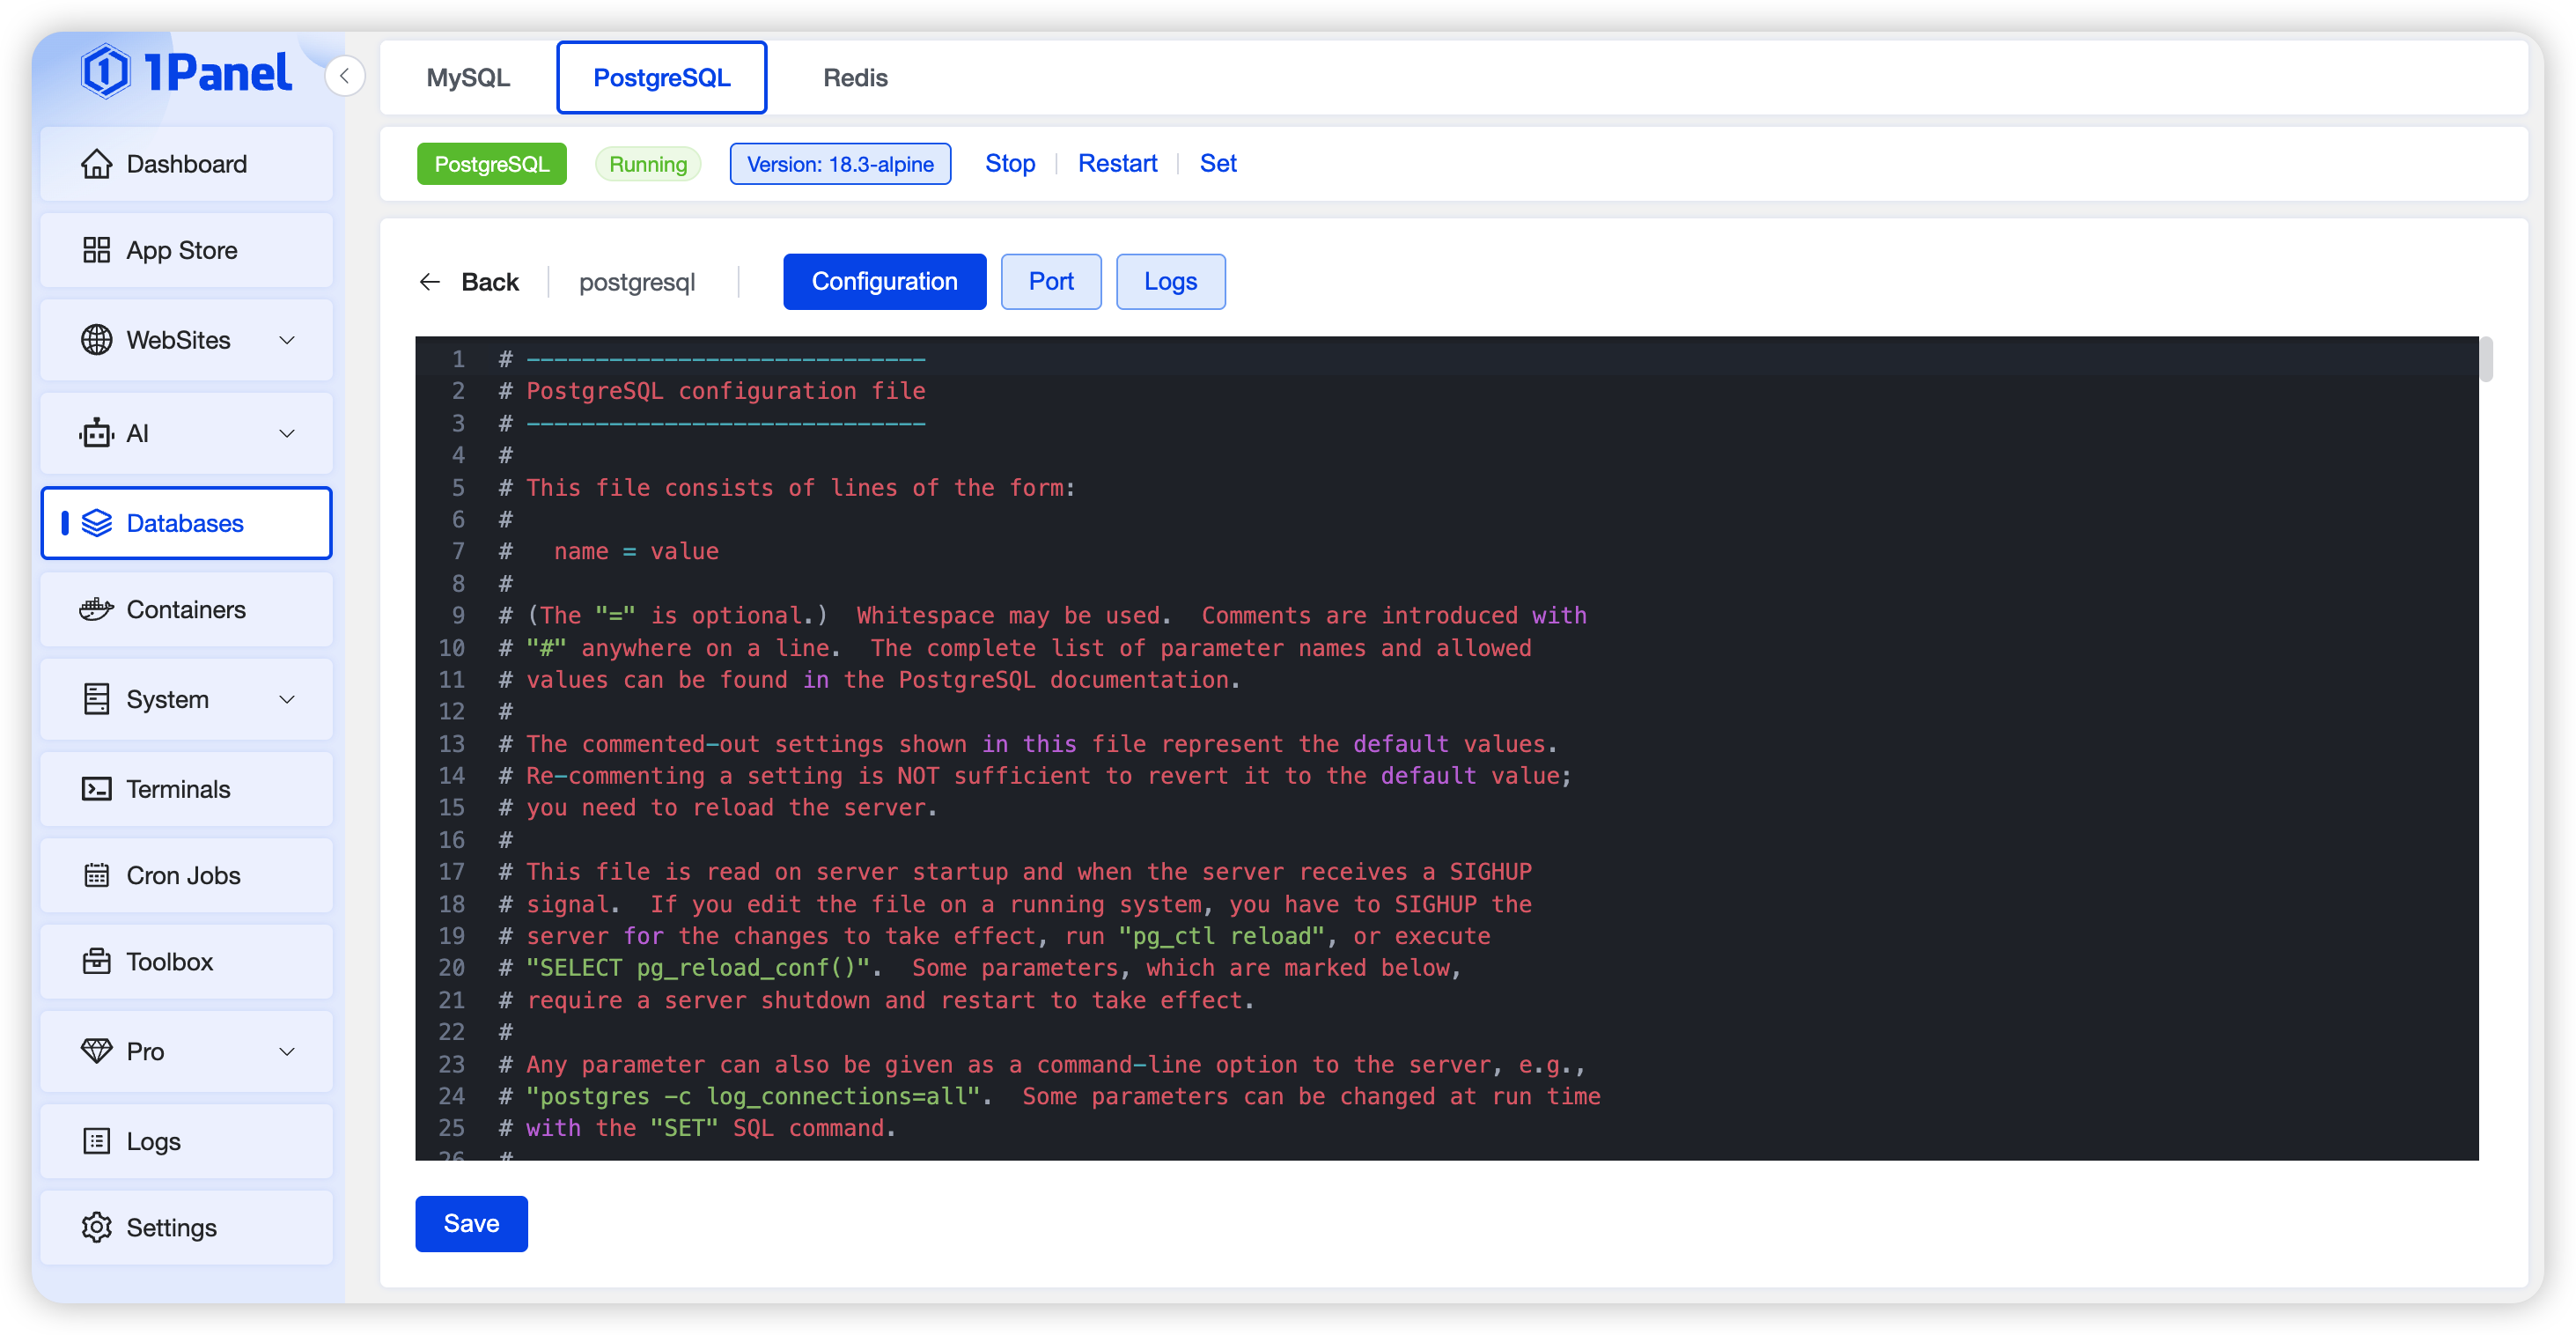The width and height of the screenshot is (2576, 1335).
Task: Open the Toolbox briefcase icon
Action: pyautogui.click(x=96, y=961)
